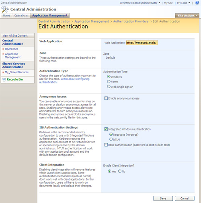Uncheck Integrated Windows authentication

coord(106,129)
